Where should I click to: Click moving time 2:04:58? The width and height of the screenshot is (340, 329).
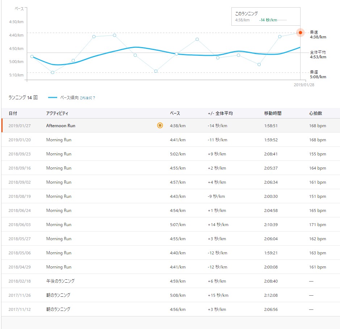pyautogui.click(x=270, y=210)
